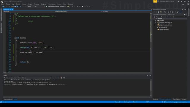Open the Lessons project scope dropdown
190x107 pixels.
point(28,12)
